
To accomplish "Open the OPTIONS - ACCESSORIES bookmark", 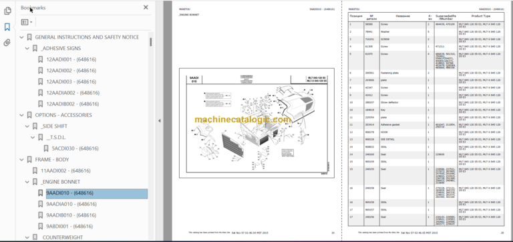I will 63,115.
